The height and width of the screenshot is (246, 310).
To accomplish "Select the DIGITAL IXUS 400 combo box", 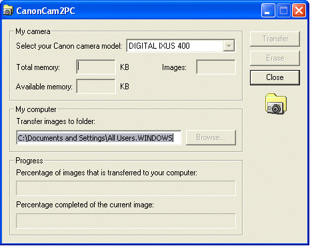I will 181,46.
